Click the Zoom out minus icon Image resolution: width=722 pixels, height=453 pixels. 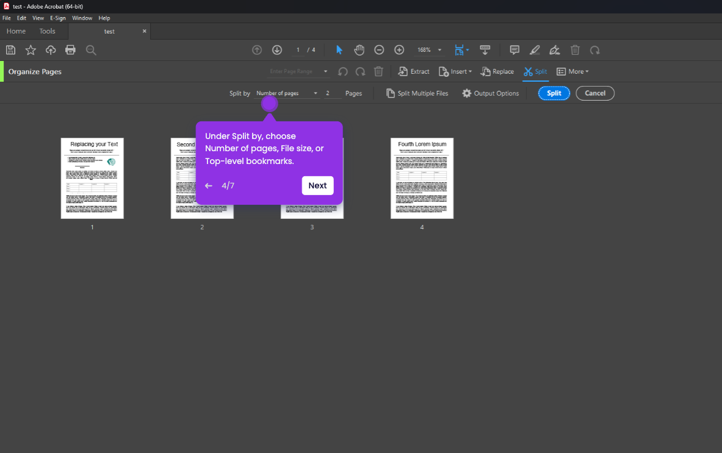379,50
